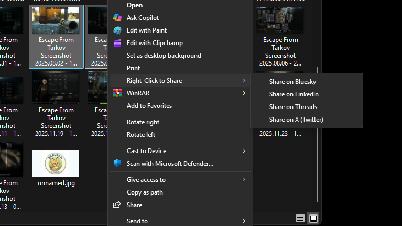Screen dimensions: 402x226
Task: Select the 2025.11.19 Tarkov screenshot thumbnail
Action: pos(56,88)
